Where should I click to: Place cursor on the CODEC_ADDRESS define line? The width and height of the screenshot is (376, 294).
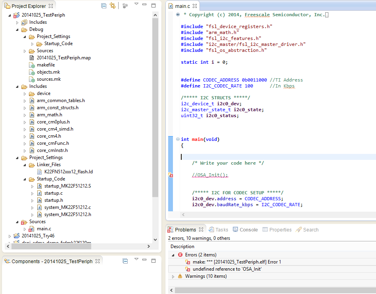coord(242,80)
